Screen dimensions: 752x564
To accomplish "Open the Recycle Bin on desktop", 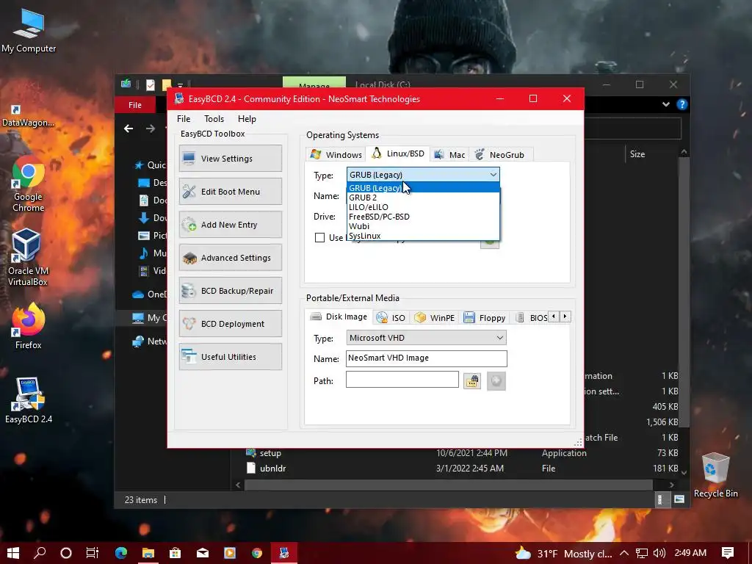I will click(715, 475).
